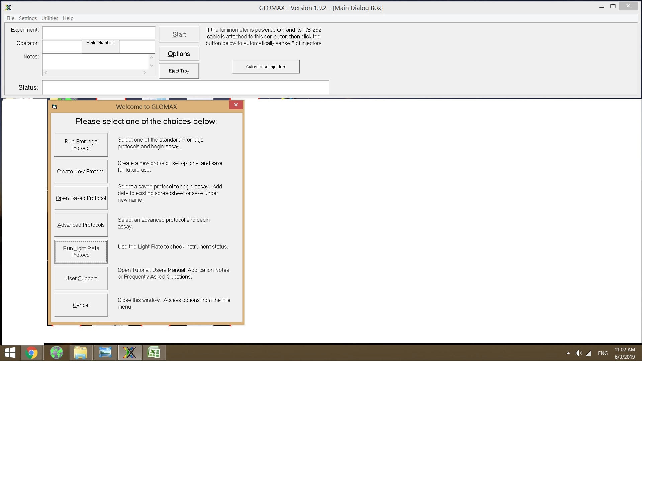The width and height of the screenshot is (669, 501).
Task: Select the GLOMAX icon in the taskbar
Action: pos(130,353)
